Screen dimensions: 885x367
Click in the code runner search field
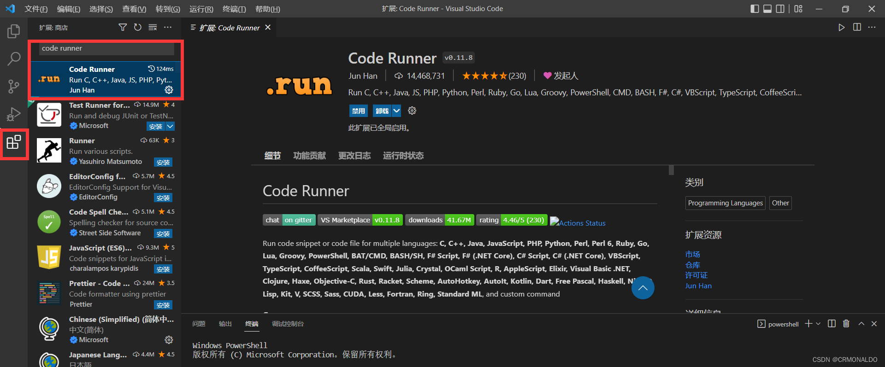pos(106,48)
